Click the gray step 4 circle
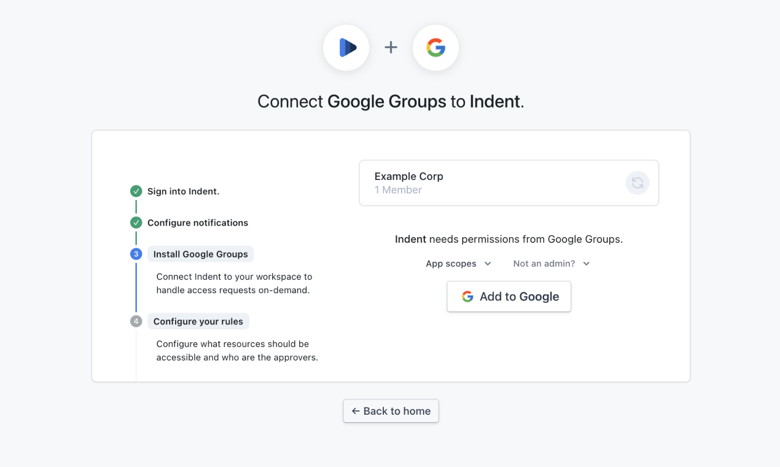 tap(136, 321)
